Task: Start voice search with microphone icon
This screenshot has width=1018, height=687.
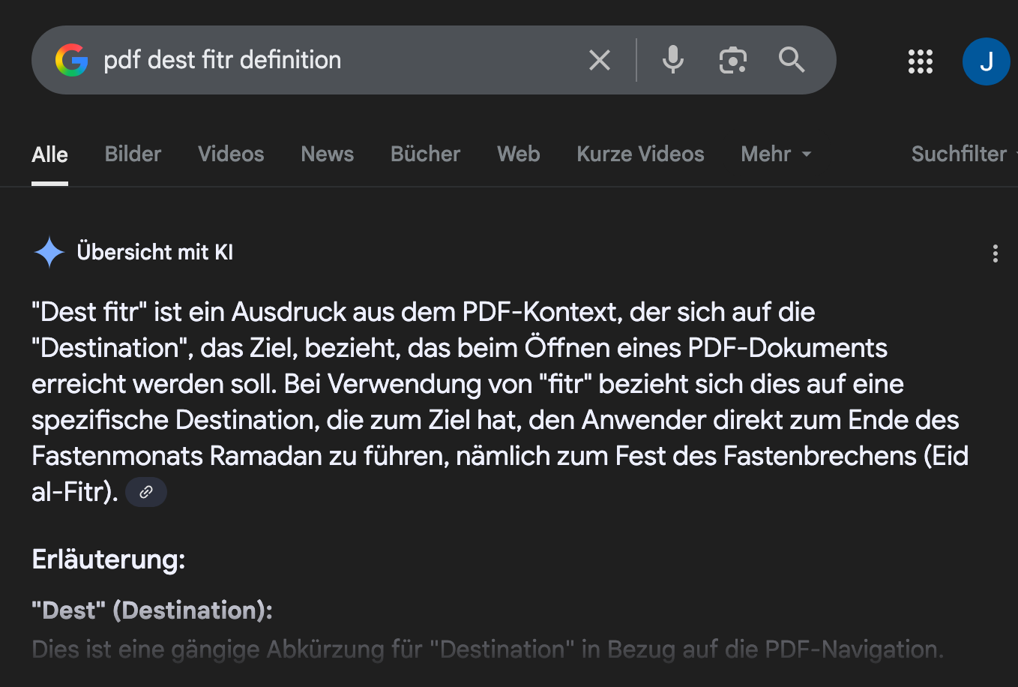Action: [673, 60]
